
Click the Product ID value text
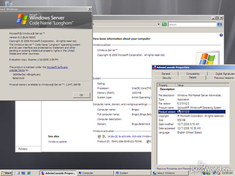(126, 142)
